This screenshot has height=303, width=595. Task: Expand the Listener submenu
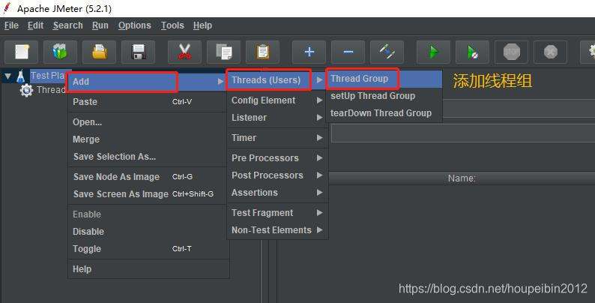pos(277,118)
